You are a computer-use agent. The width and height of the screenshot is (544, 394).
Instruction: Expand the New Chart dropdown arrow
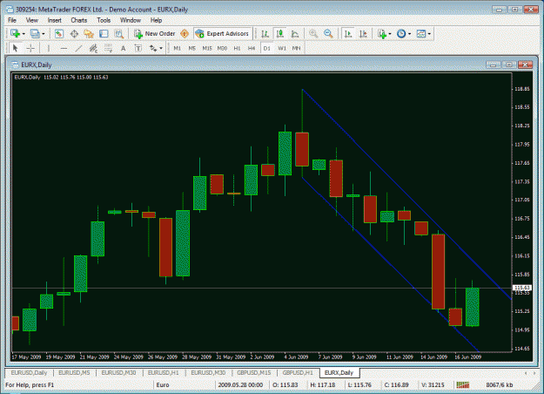click(x=24, y=34)
